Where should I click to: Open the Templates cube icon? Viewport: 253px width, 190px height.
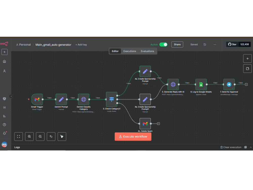(5, 99)
